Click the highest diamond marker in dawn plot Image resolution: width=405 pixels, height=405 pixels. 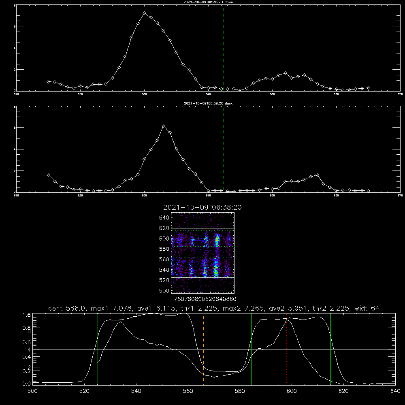145,13
